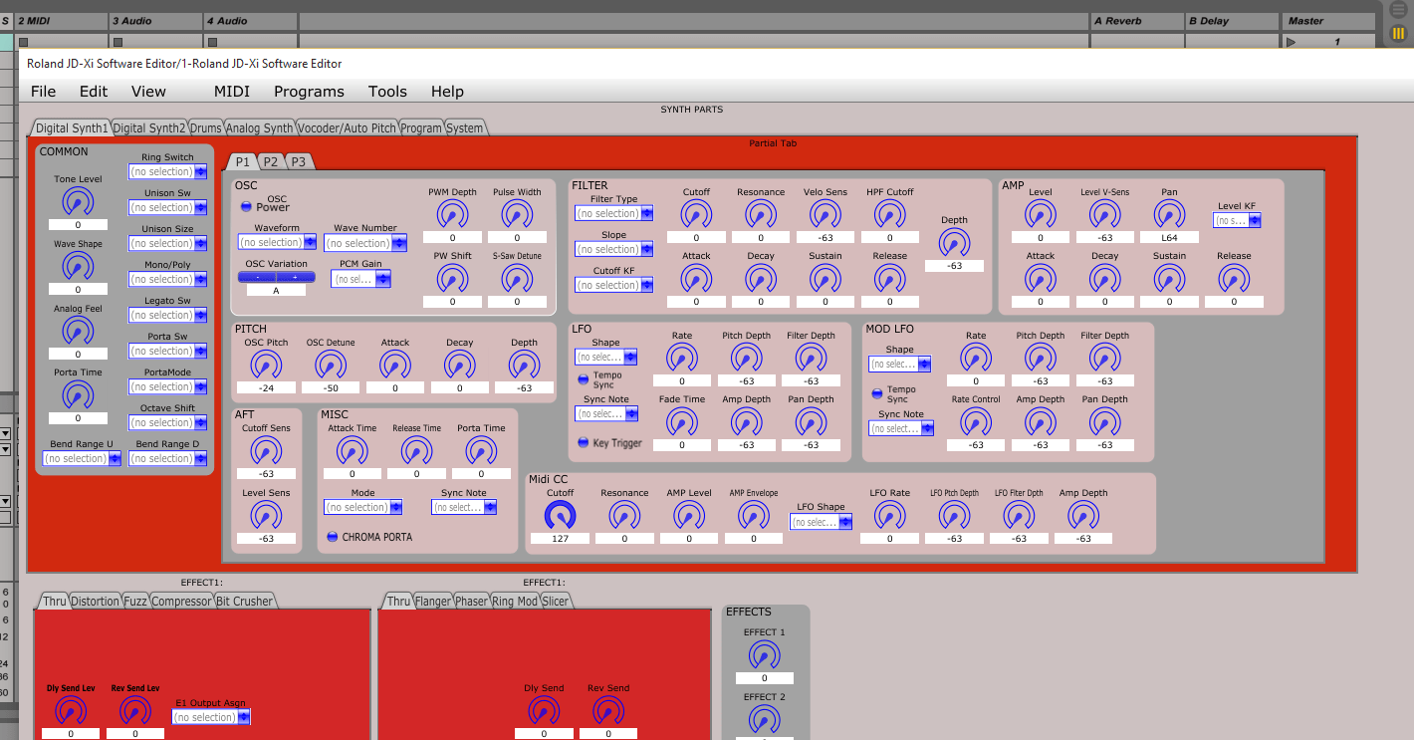Switch to the Bit Crusher tab
The width and height of the screenshot is (1414, 740).
point(244,601)
